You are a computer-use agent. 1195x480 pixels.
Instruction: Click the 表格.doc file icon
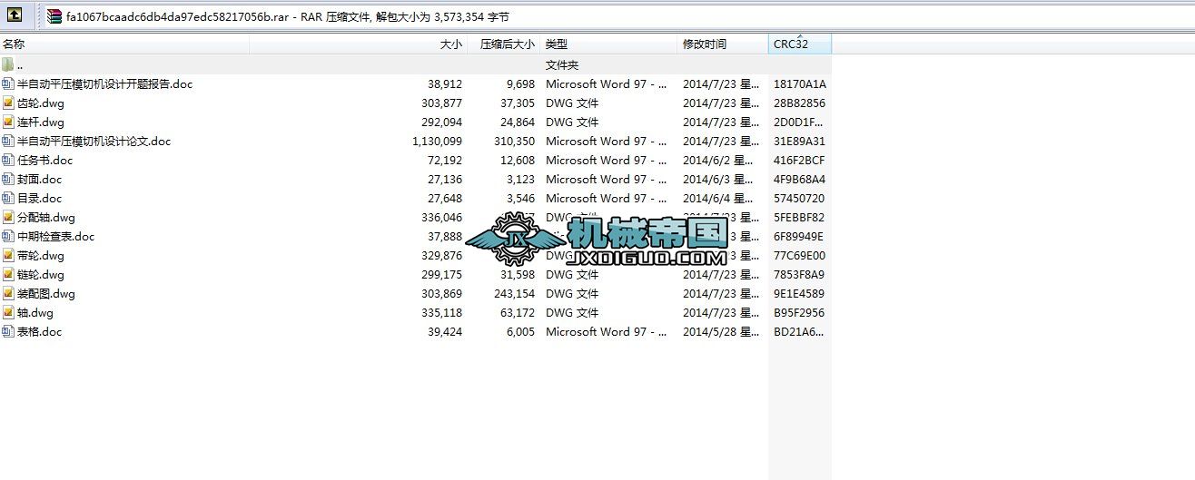pos(8,331)
